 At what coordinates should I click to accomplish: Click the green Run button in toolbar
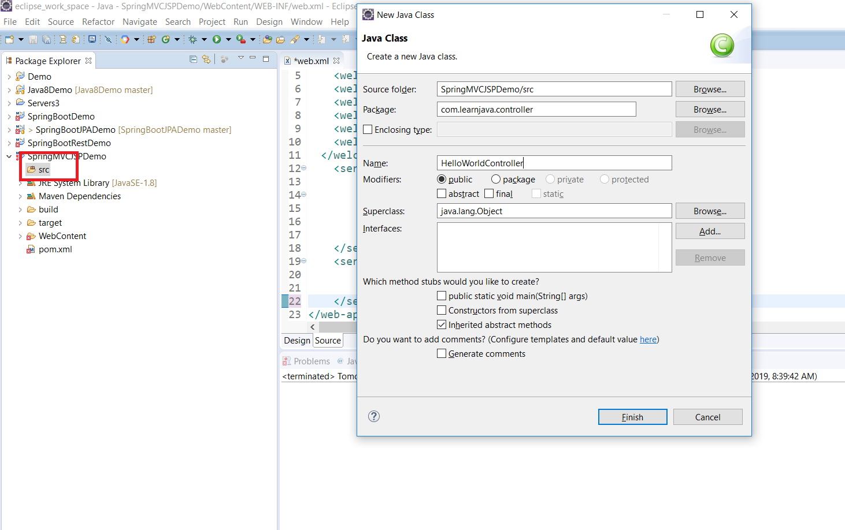coord(217,39)
